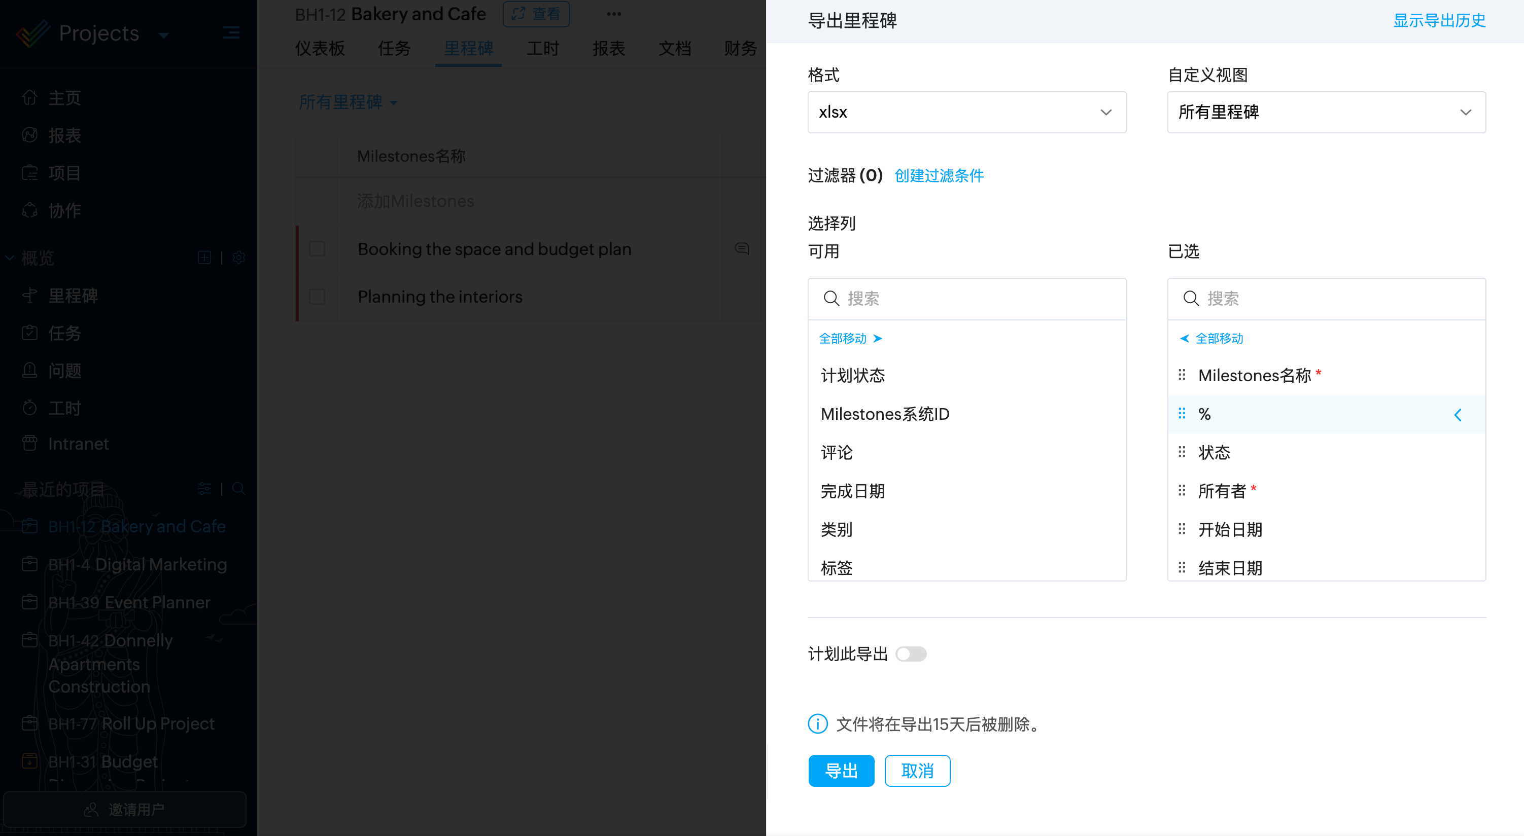Click comment icon on Booking milestone row
This screenshot has width=1524, height=836.
[741, 248]
